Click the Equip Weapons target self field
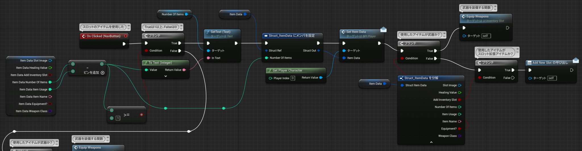The image size is (582, 151). click(x=486, y=36)
